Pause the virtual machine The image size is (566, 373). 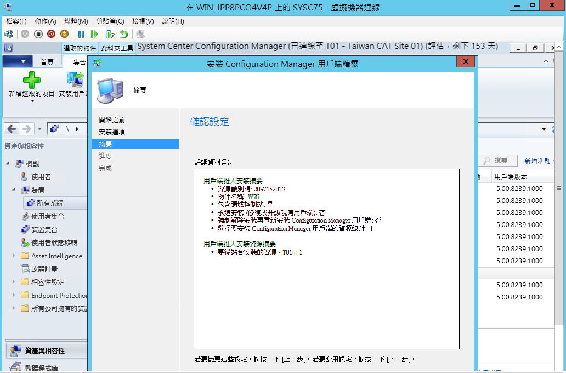[x=81, y=34]
